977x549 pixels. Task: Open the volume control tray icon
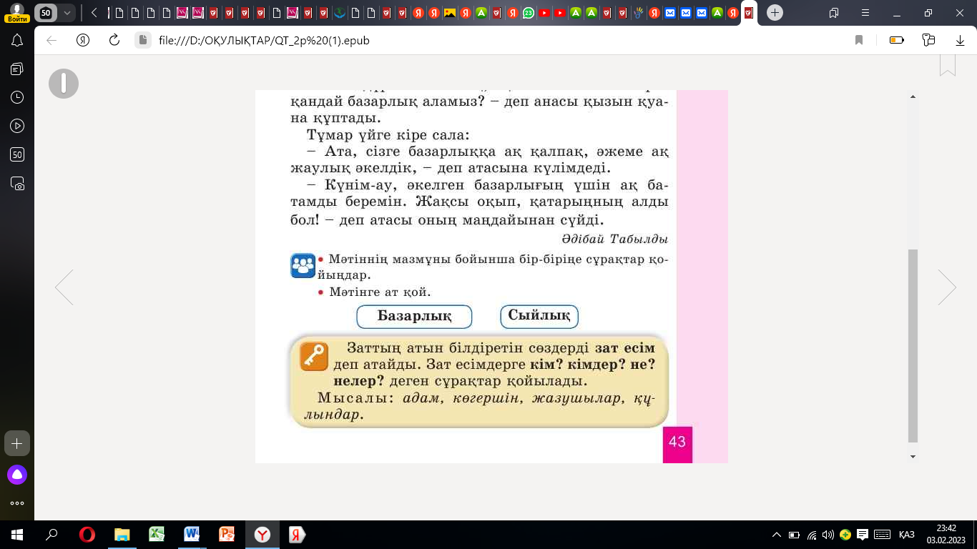coord(828,535)
